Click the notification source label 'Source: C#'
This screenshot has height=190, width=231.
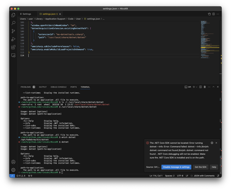(153, 167)
